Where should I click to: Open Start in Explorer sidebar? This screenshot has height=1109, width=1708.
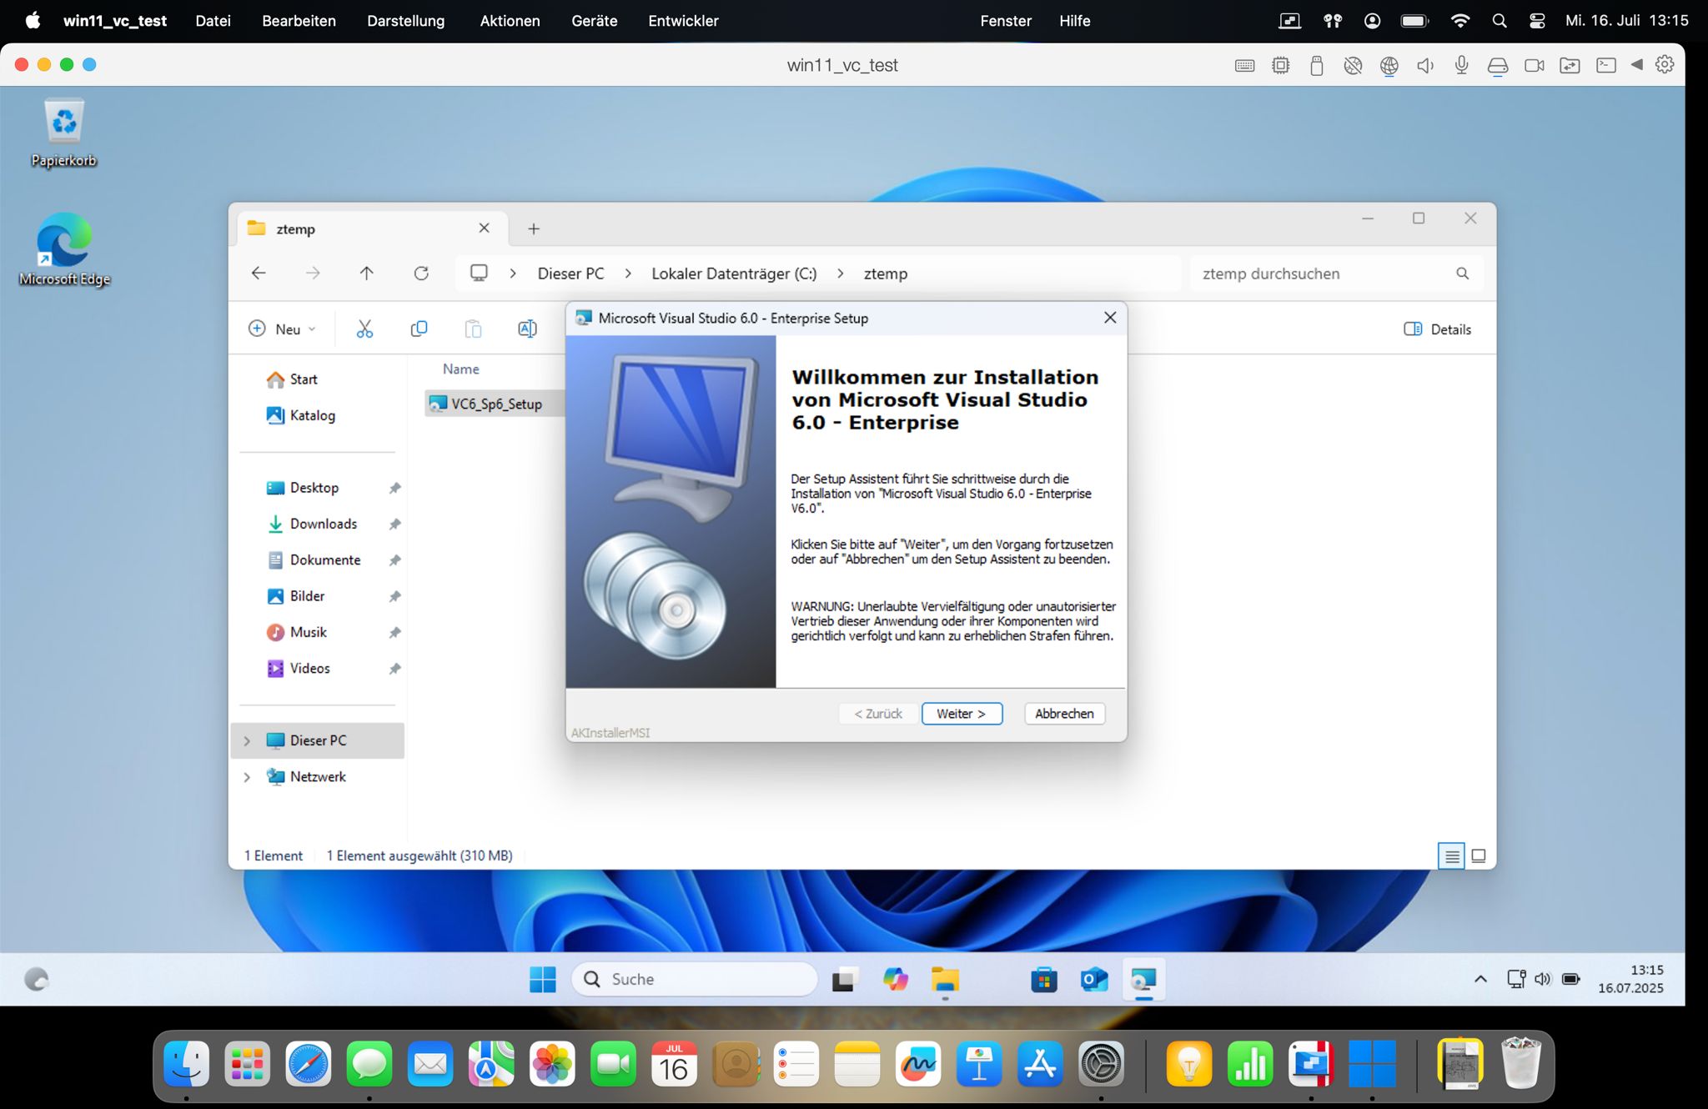click(x=292, y=379)
